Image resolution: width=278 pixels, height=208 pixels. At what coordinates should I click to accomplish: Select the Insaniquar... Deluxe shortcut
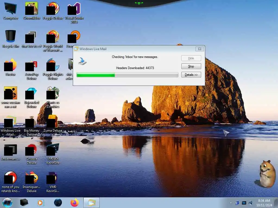[31, 182]
